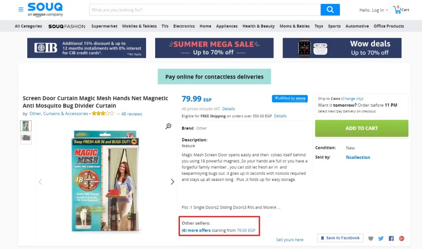Click the search magnifier button
The height and width of the screenshot is (249, 422).
click(330, 10)
